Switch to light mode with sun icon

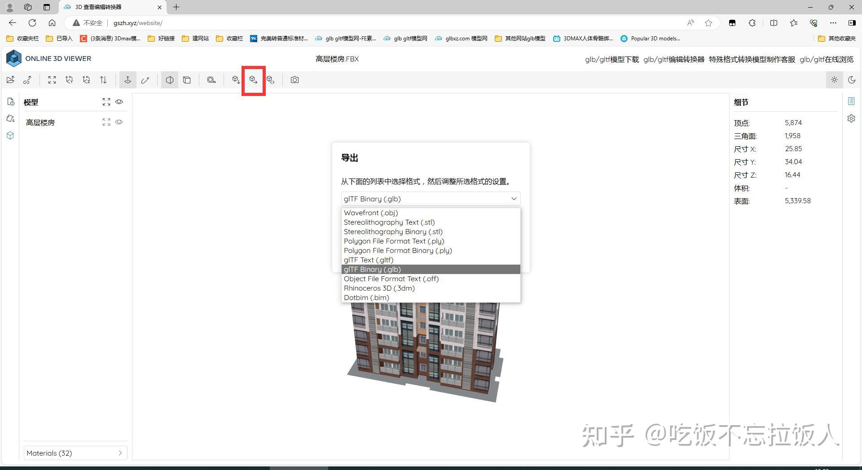[834, 80]
